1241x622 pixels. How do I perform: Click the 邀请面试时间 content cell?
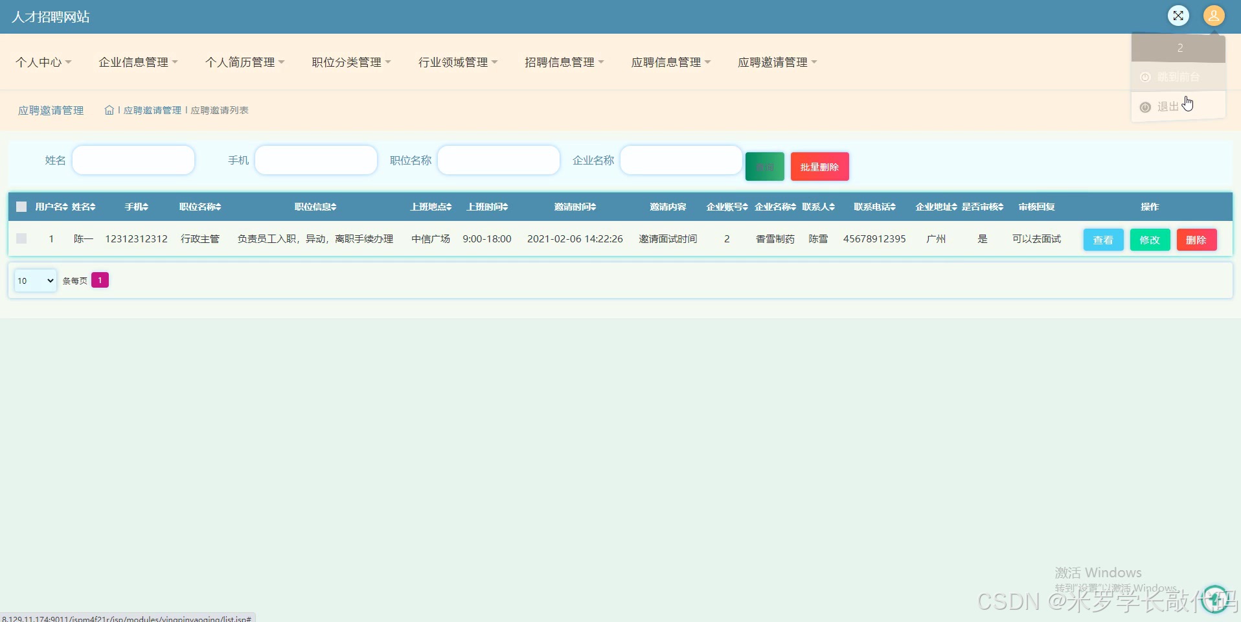pos(668,239)
